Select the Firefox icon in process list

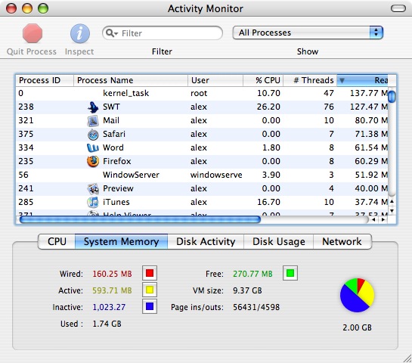pyautogui.click(x=93, y=161)
